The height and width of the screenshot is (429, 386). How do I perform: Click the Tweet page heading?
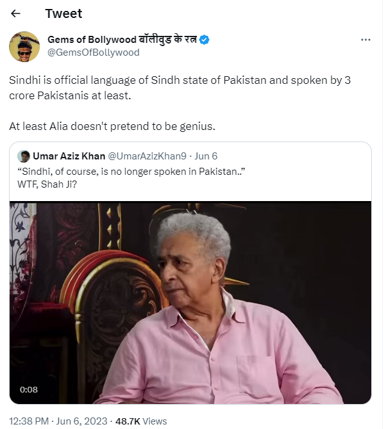63,13
